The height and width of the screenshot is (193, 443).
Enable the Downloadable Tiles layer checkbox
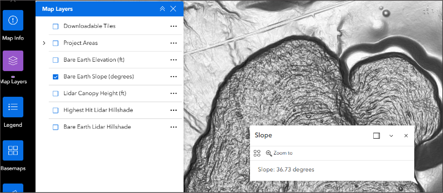[56, 26]
